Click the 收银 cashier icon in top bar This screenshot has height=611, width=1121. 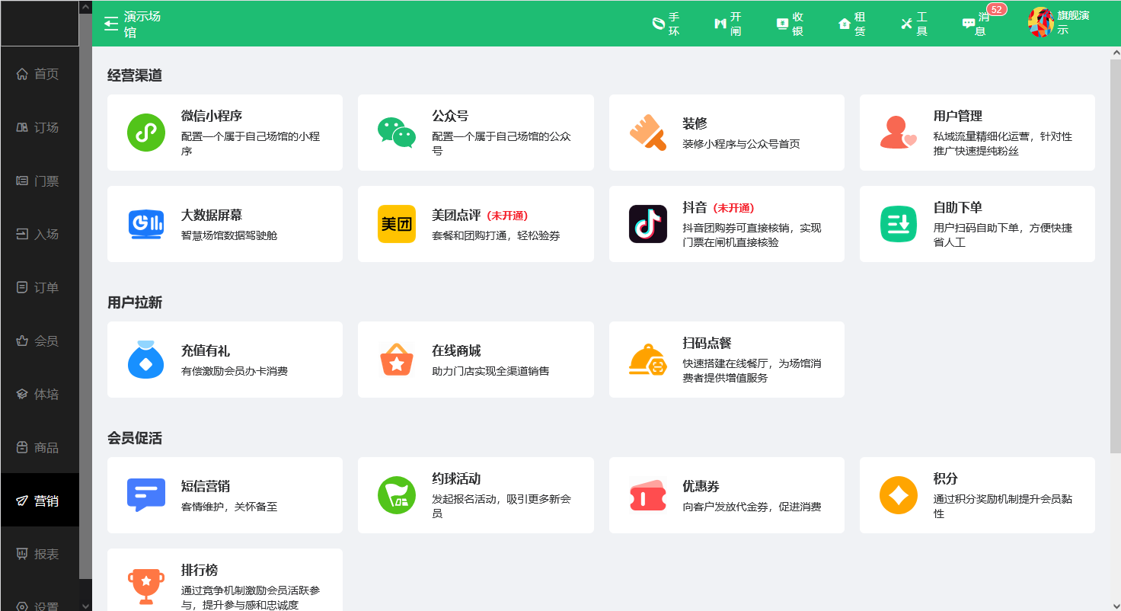tap(790, 22)
